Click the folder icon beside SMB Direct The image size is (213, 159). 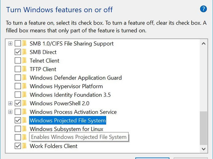[24, 52]
